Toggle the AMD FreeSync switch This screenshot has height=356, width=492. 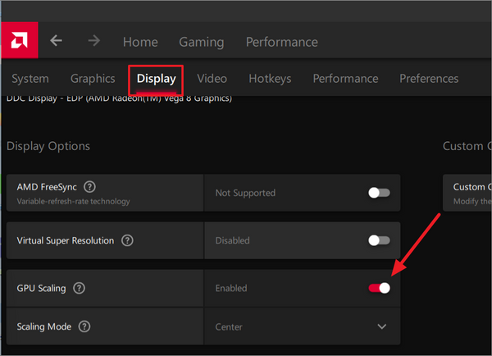click(x=379, y=193)
